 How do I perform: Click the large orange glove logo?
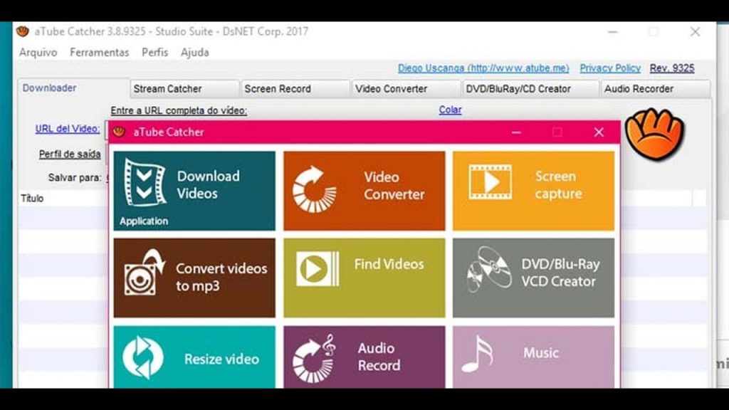654,134
